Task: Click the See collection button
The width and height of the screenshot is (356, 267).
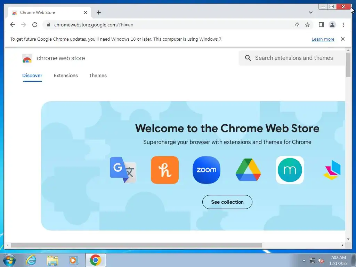Action: [227, 202]
